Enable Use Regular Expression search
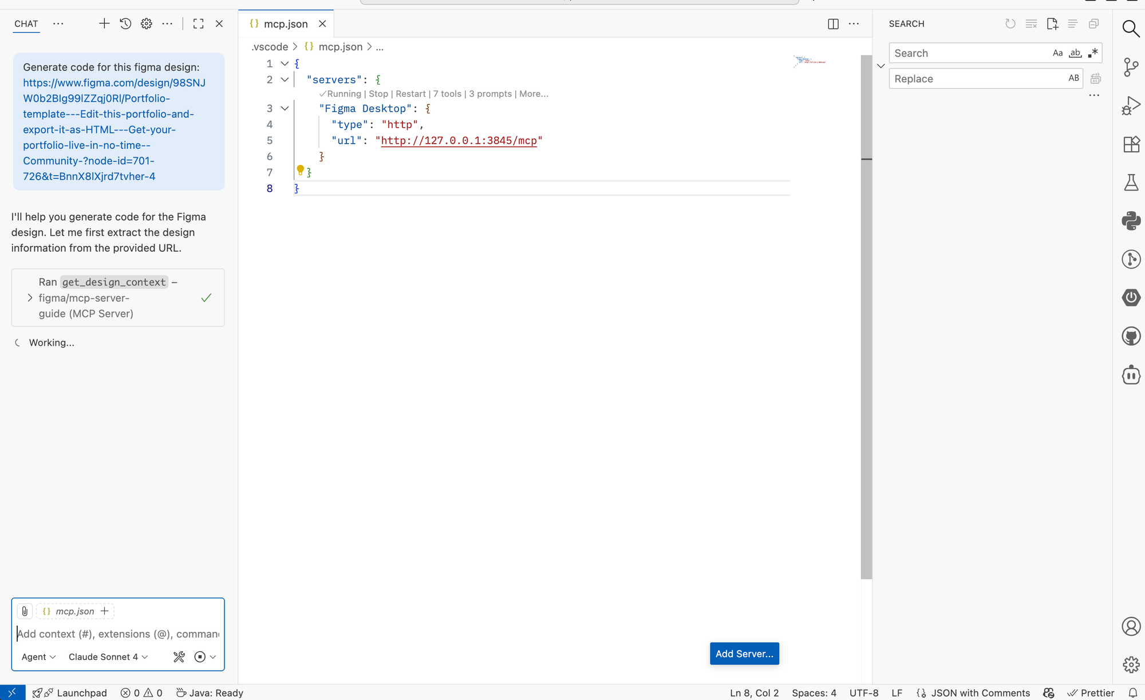 1092,53
